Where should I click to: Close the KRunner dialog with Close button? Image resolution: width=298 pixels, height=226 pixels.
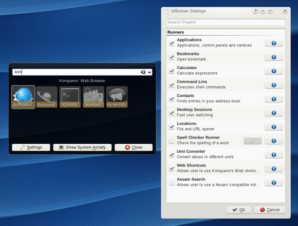click(134, 147)
